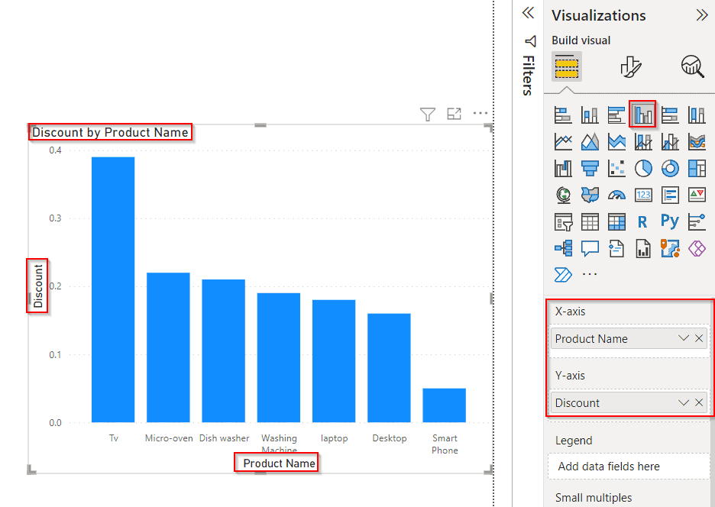Select the Matrix visual
This screenshot has width=715, height=507.
[x=616, y=222]
